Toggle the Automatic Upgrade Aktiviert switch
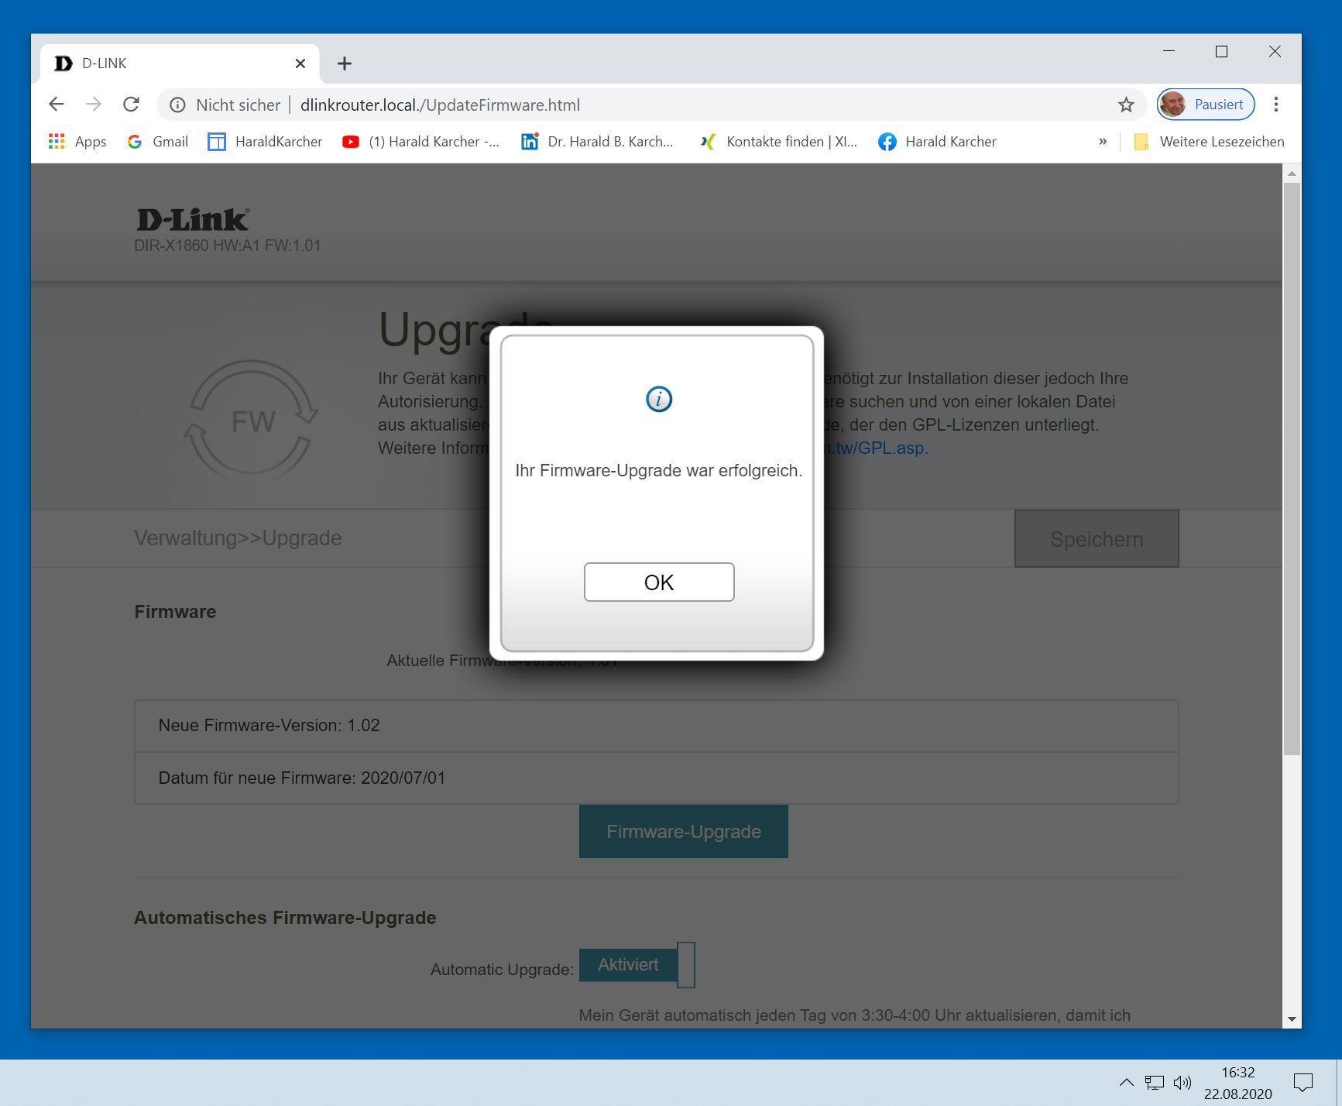Image resolution: width=1342 pixels, height=1106 pixels. point(637,965)
